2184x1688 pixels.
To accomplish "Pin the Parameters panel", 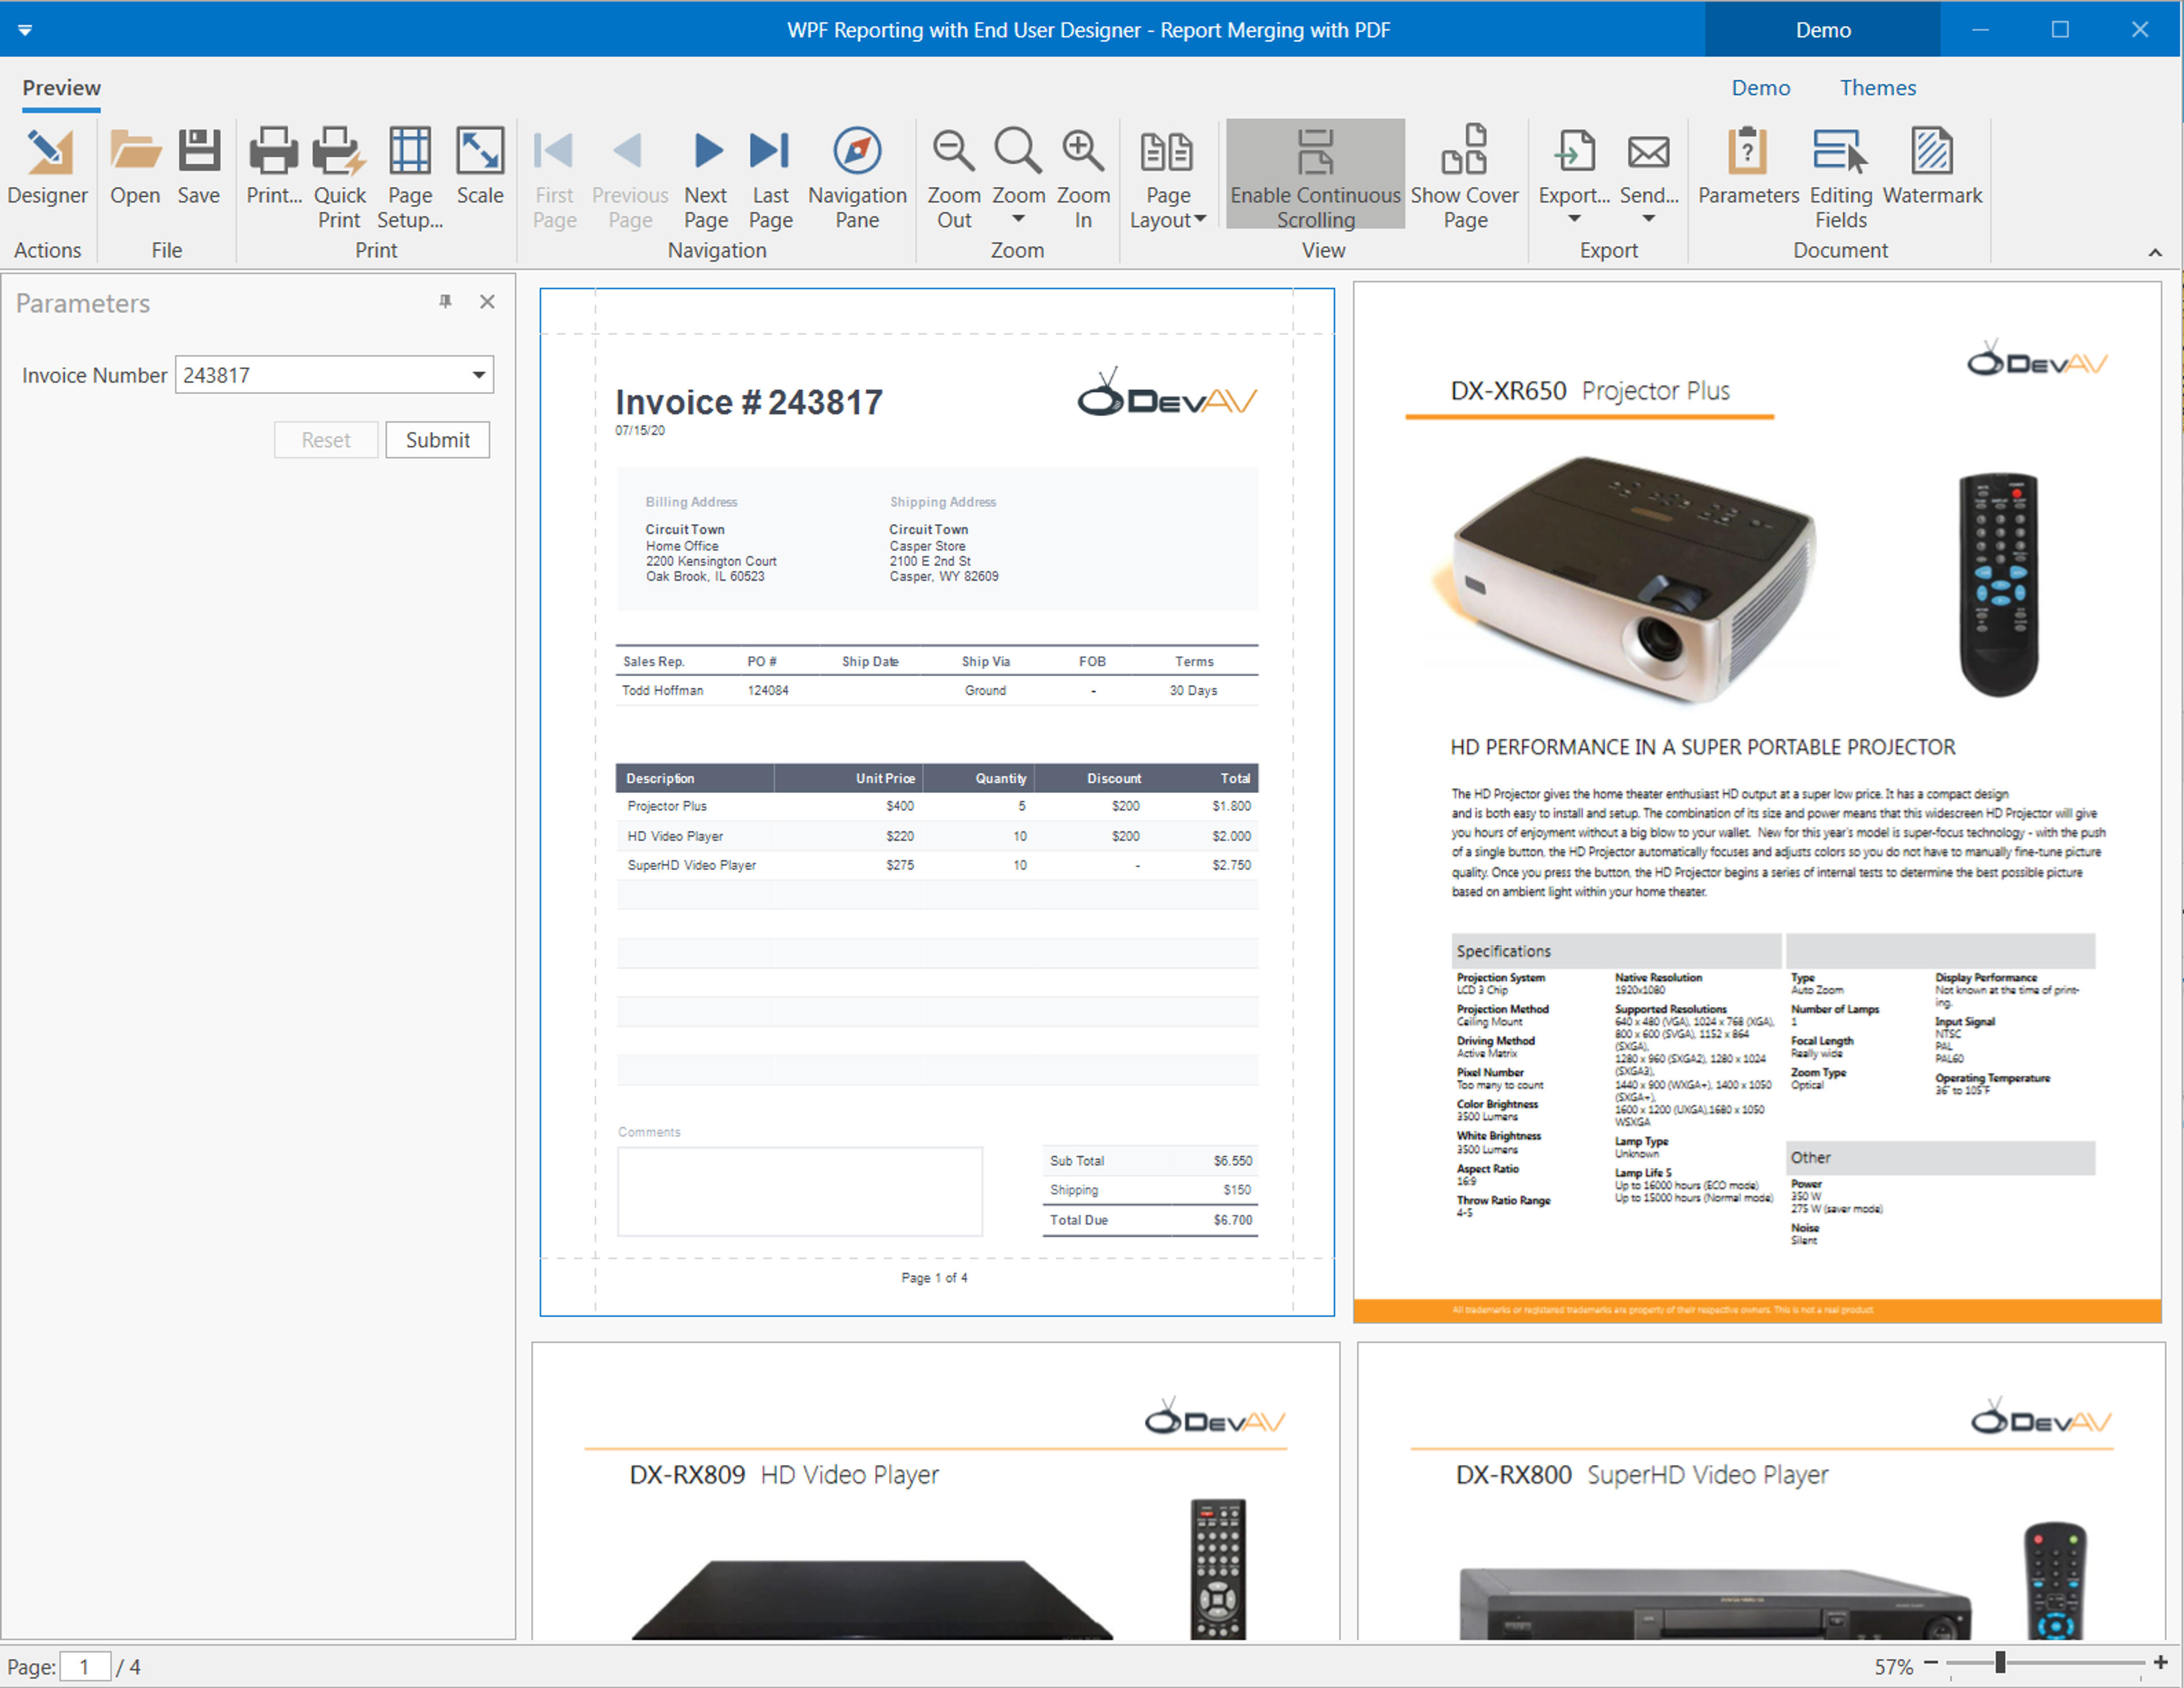I will point(445,302).
